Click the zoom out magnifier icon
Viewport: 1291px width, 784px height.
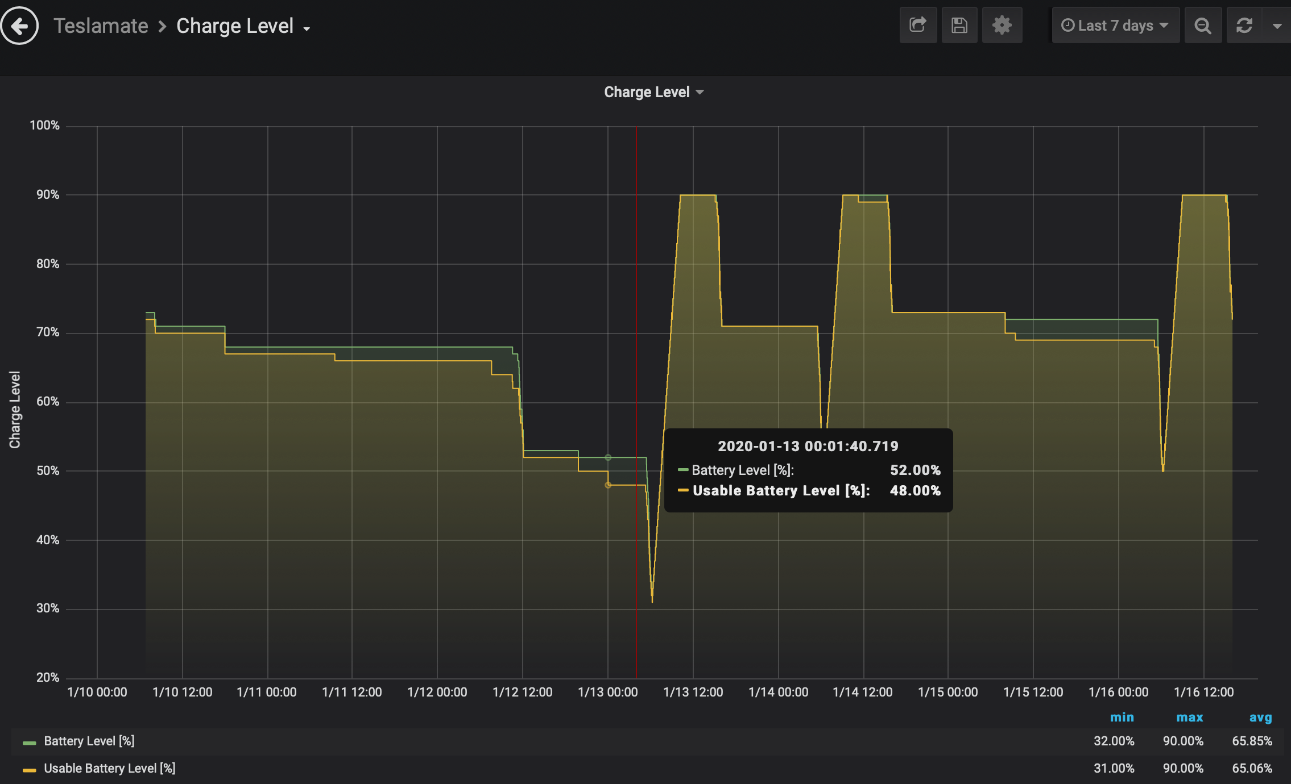(1203, 26)
